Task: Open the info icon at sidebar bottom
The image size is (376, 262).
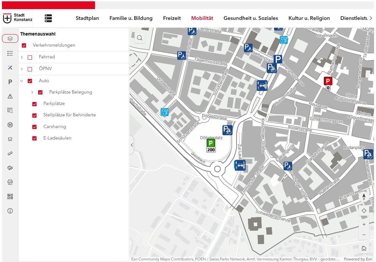Action: [x=10, y=211]
